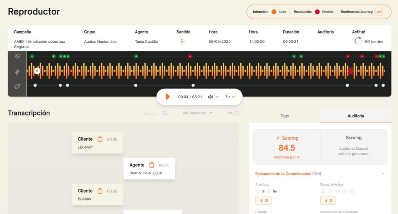The width and height of the screenshot is (398, 214).
Task: Click the red Resolución Perdida indicator
Action: pos(317,12)
